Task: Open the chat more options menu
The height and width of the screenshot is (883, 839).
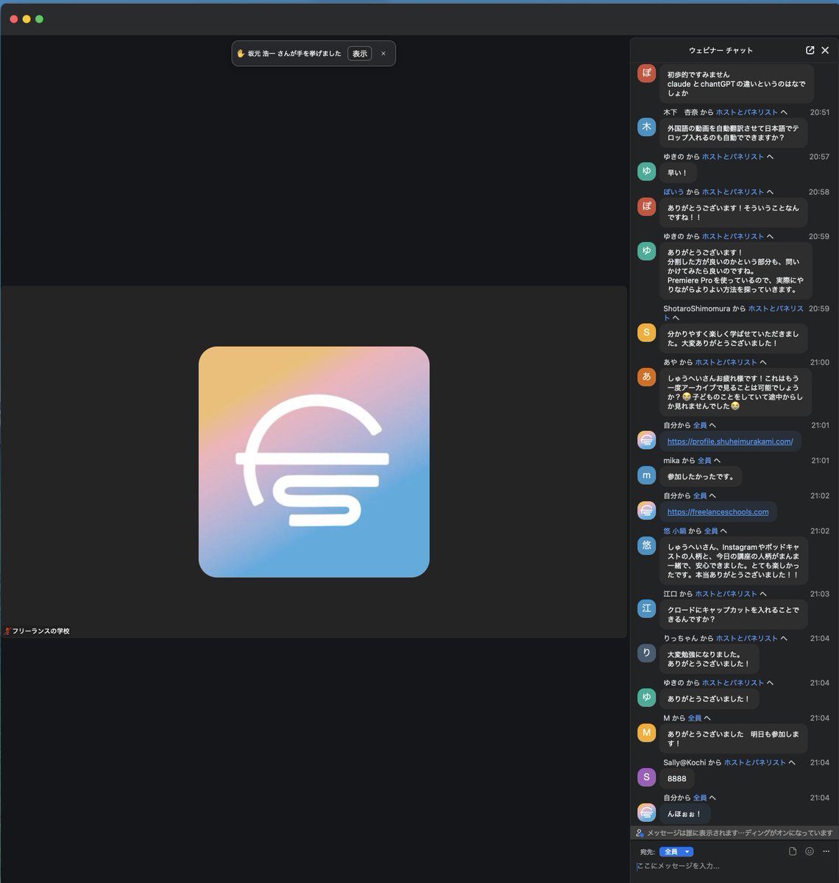Action: [826, 851]
